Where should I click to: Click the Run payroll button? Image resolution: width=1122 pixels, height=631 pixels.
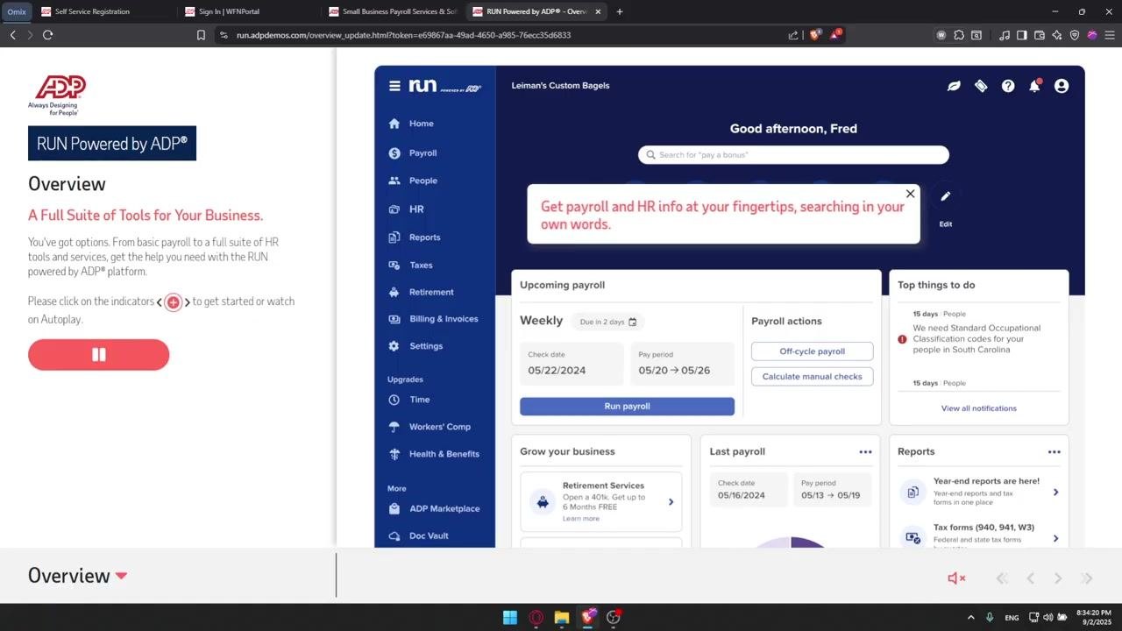(627, 407)
